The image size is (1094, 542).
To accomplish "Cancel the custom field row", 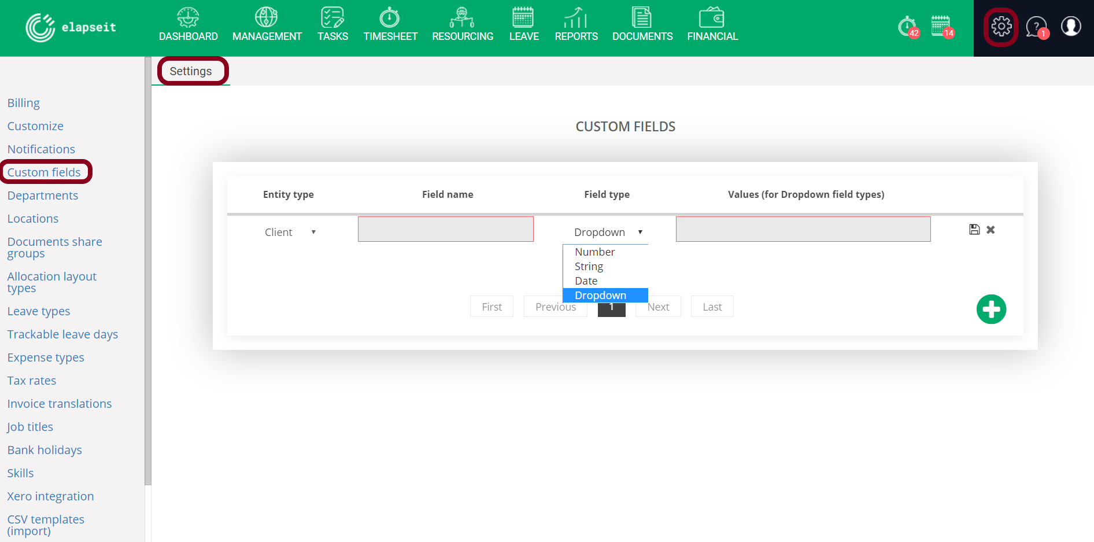I will [x=990, y=230].
